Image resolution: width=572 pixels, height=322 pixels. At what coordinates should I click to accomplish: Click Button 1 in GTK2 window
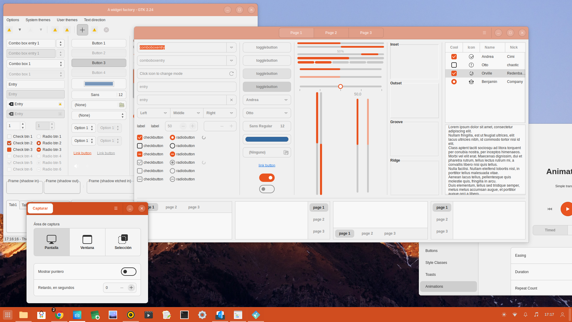[x=99, y=43]
